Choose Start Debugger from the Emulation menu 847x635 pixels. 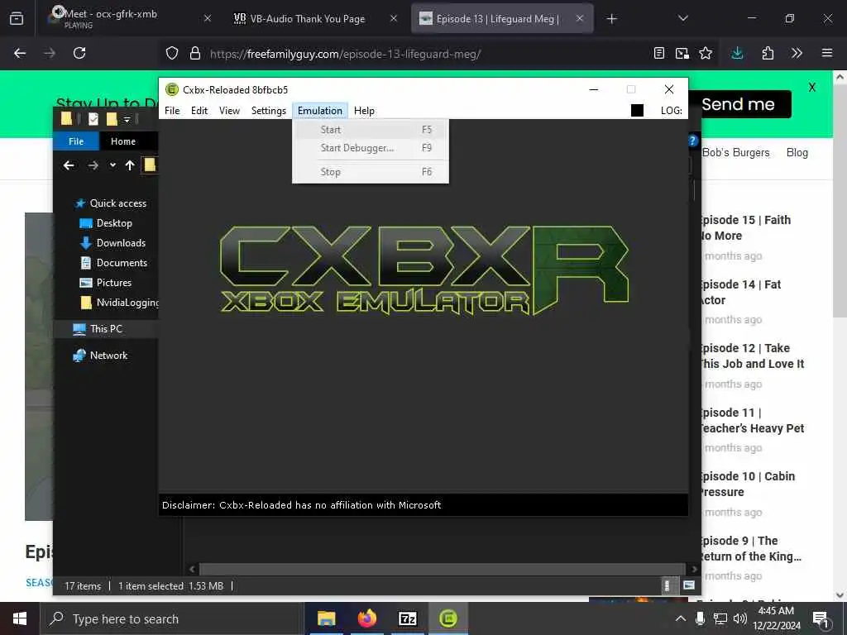(370, 148)
